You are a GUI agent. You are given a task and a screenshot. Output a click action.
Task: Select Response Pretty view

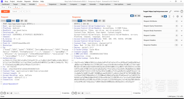(75, 21)
